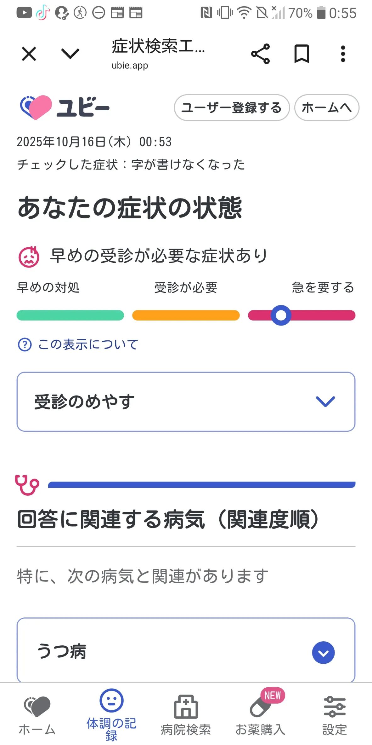This screenshot has width=372, height=745.
Task: Click the severity indicator knob on red bar
Action: pyautogui.click(x=281, y=315)
